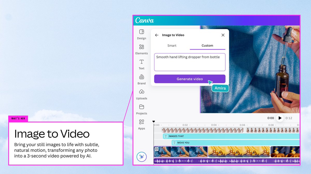
Task: Open the Uploads cloud icon
Action: pyautogui.click(x=142, y=94)
